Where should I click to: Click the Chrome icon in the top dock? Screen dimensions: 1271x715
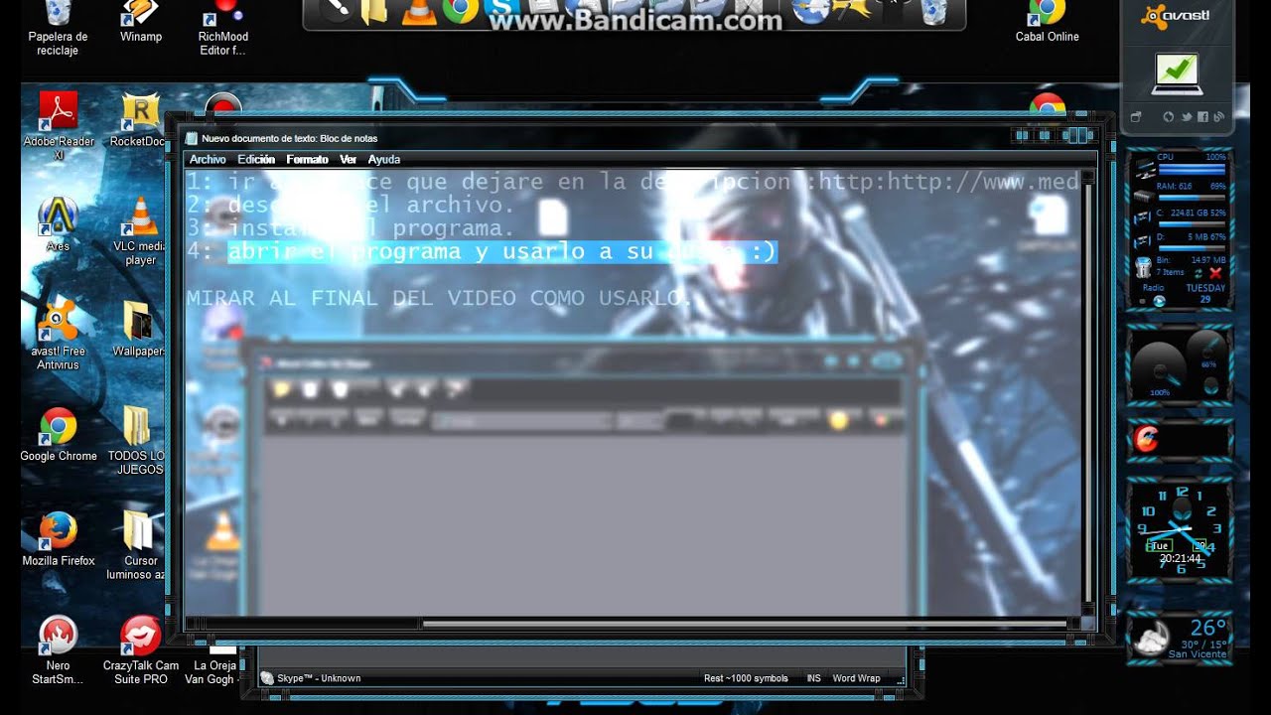460,10
